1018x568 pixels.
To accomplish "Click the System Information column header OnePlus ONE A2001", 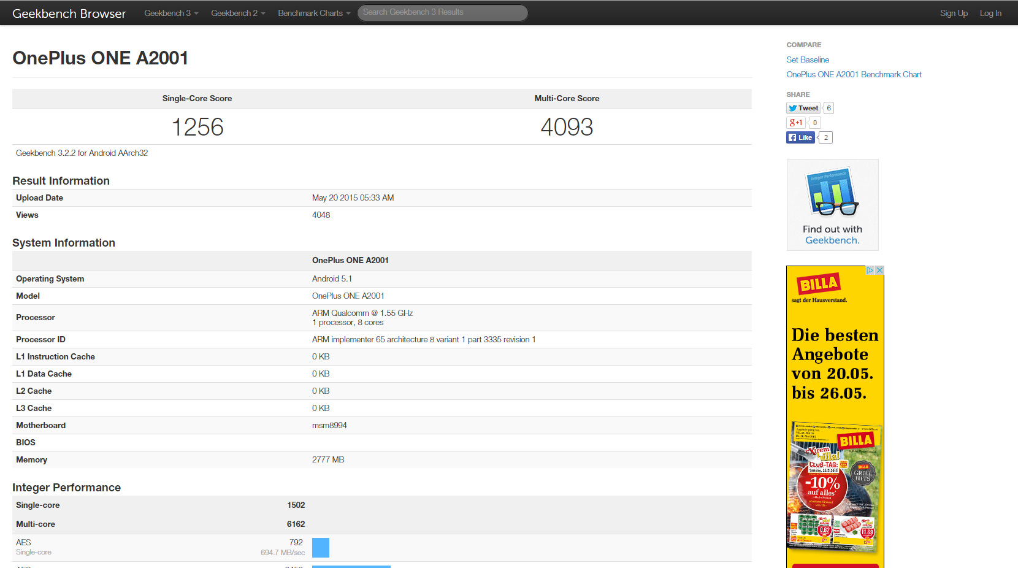I will [x=350, y=260].
